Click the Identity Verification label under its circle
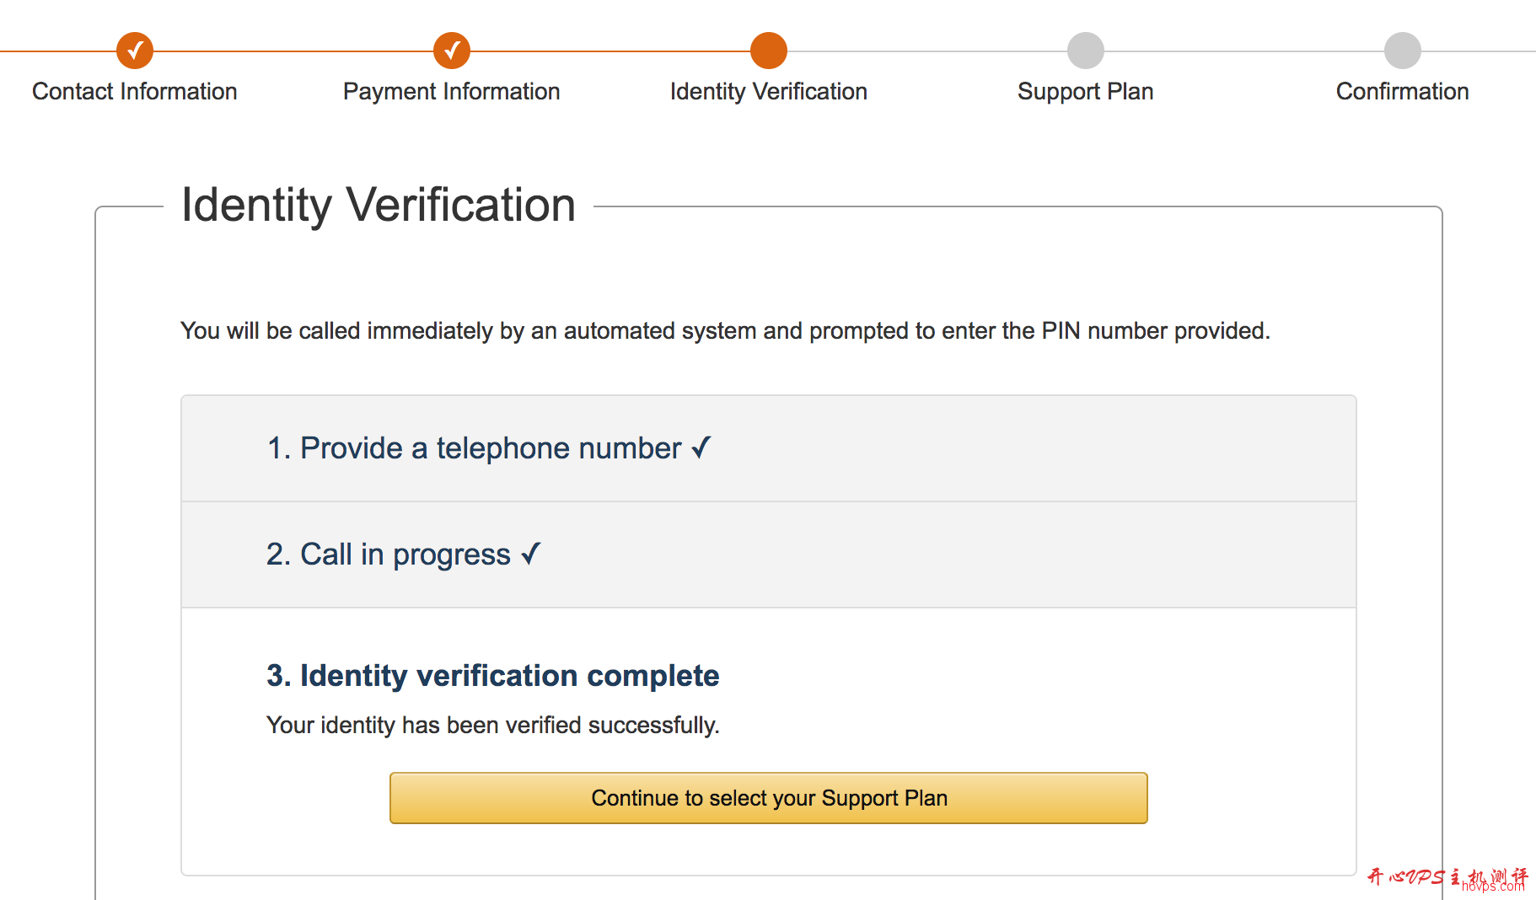1536x900 pixels. click(768, 91)
